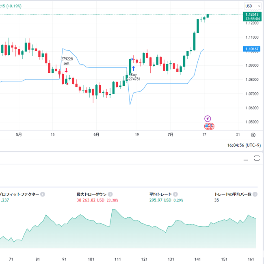Image resolution: width=264 pixels, height=264 pixels.
Task: Click the 0.29% average trade percentage
Action: click(x=178, y=200)
